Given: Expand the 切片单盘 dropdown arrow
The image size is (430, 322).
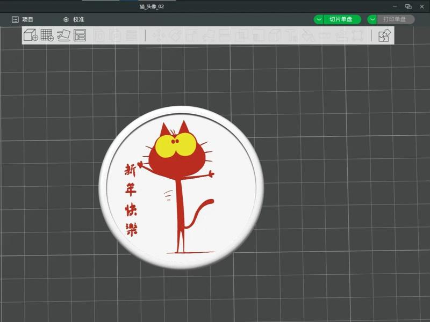Looking at the screenshot, I should [x=319, y=19].
